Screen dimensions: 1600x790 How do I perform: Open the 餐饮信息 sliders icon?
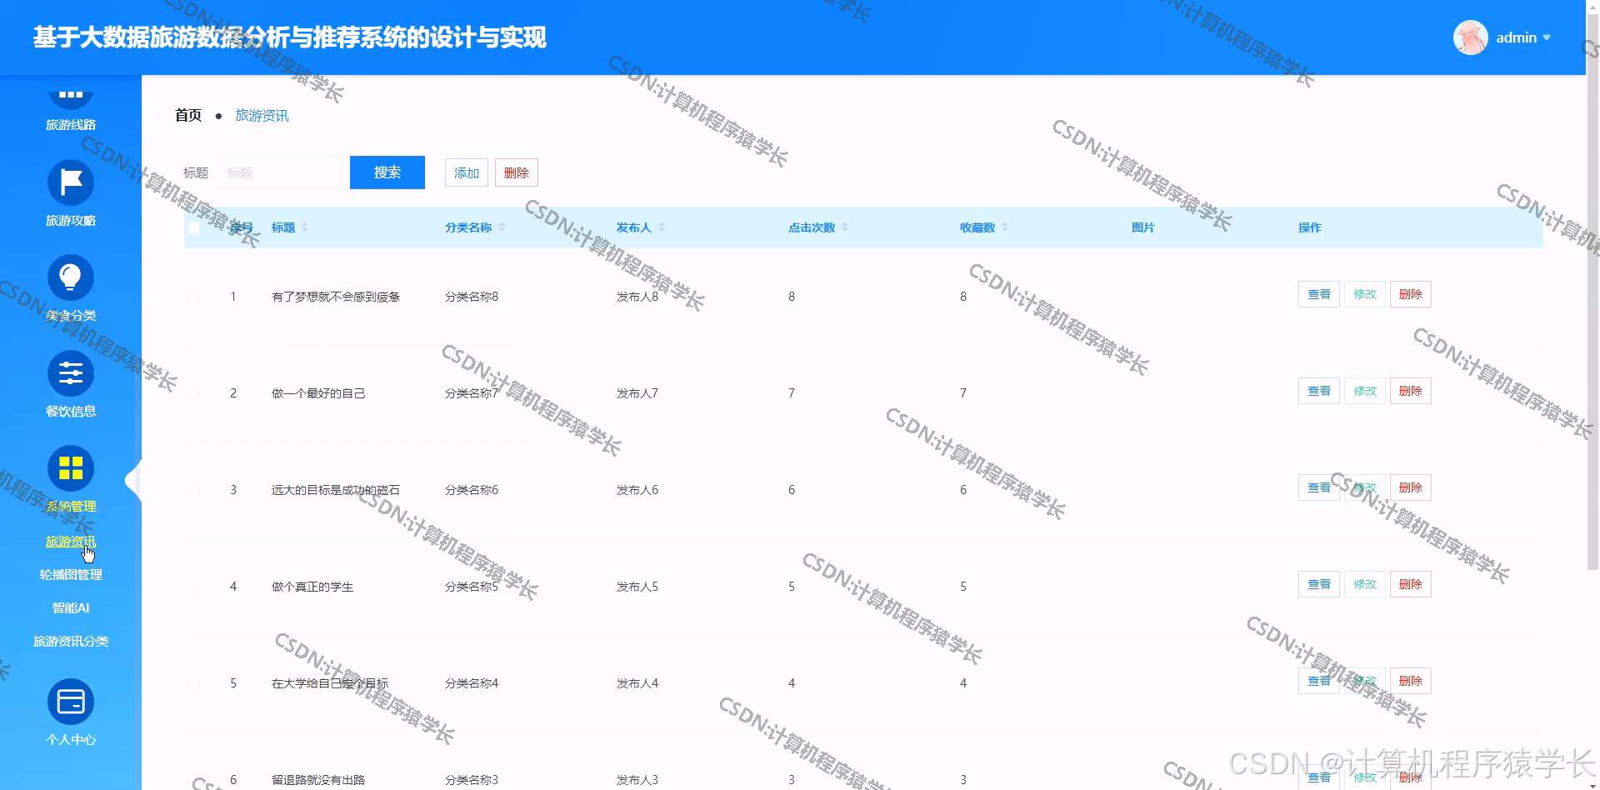(x=71, y=373)
